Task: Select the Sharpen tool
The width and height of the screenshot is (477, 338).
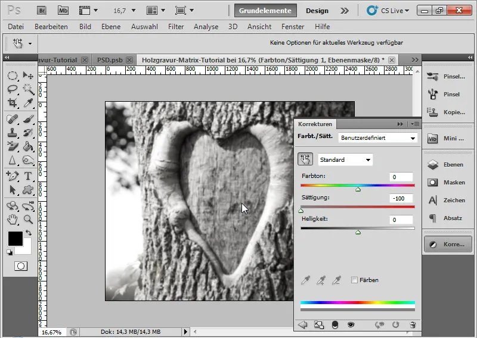Action: tap(12, 160)
